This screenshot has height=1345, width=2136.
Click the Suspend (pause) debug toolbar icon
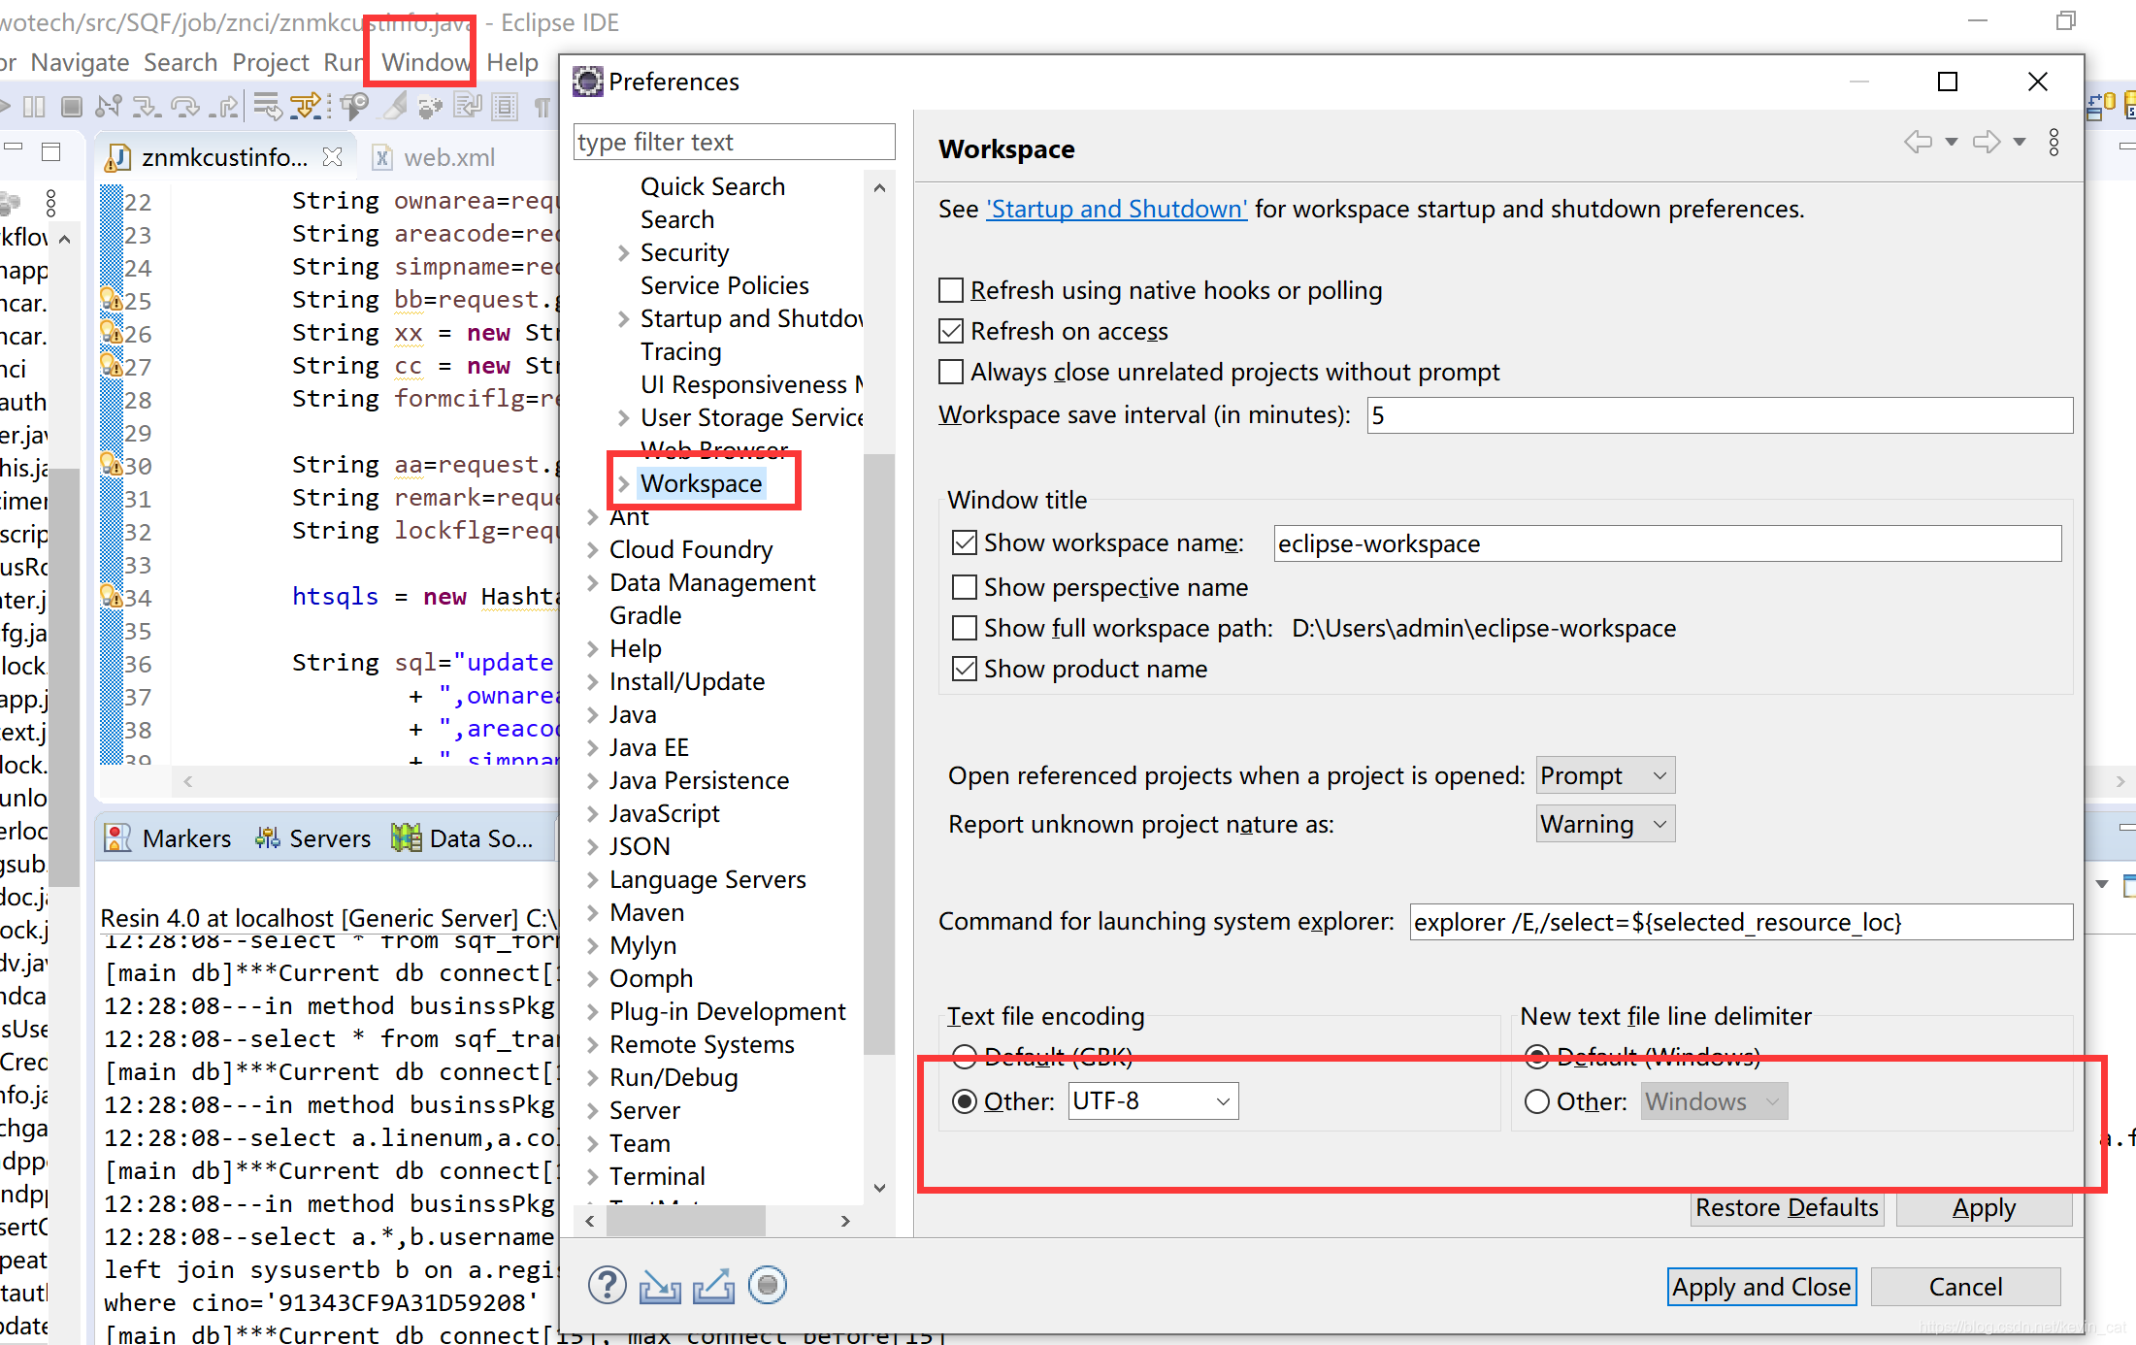pos(34,106)
